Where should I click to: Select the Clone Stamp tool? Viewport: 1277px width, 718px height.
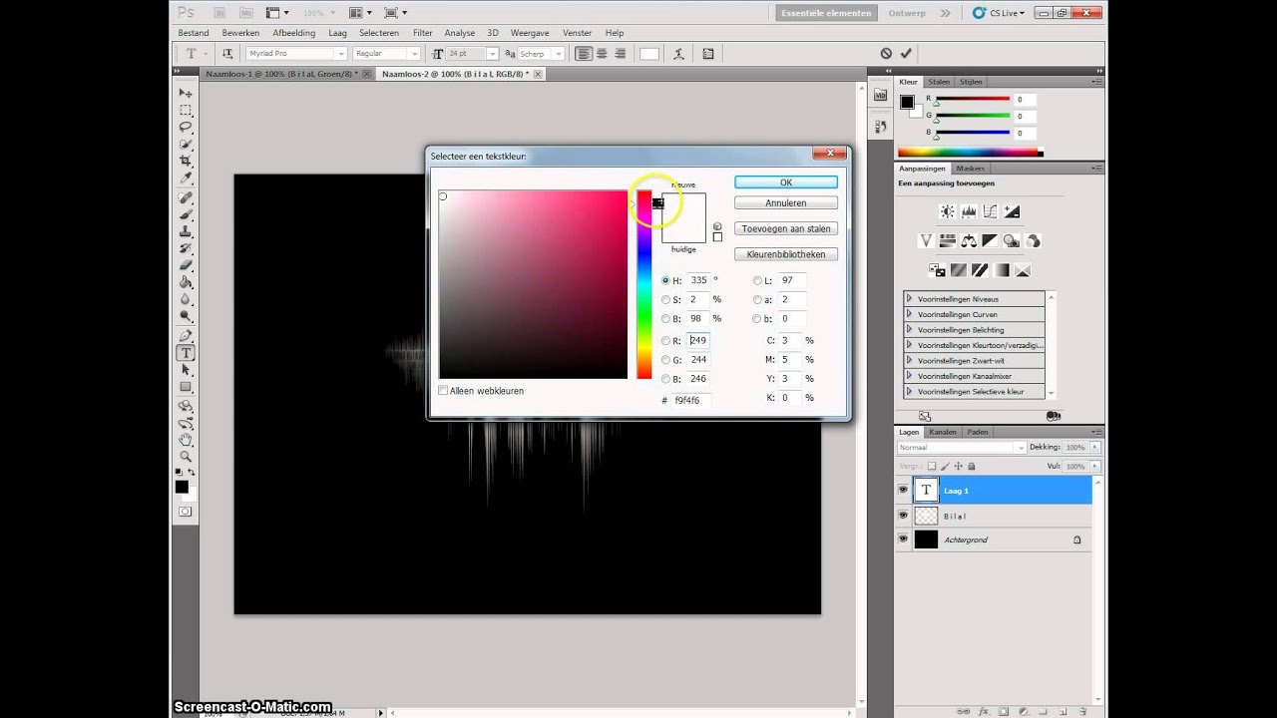point(186,231)
